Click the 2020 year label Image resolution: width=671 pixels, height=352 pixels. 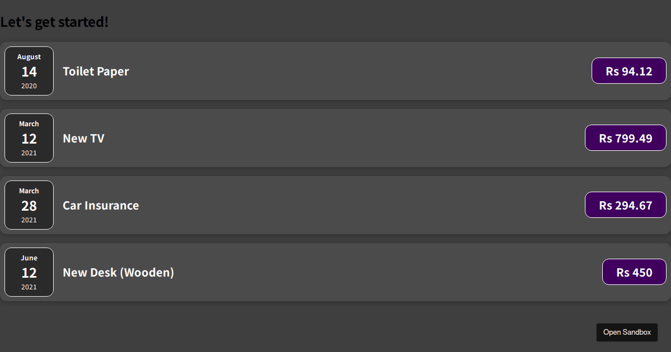[29, 86]
